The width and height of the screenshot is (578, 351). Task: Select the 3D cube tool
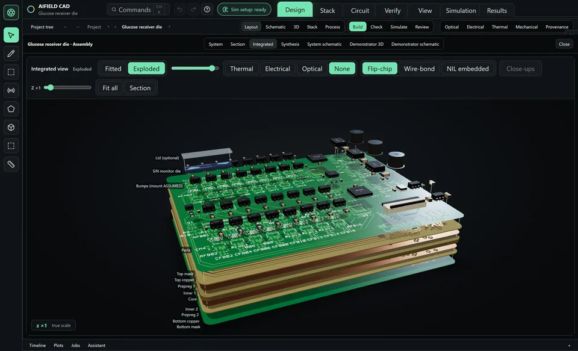(x=11, y=127)
